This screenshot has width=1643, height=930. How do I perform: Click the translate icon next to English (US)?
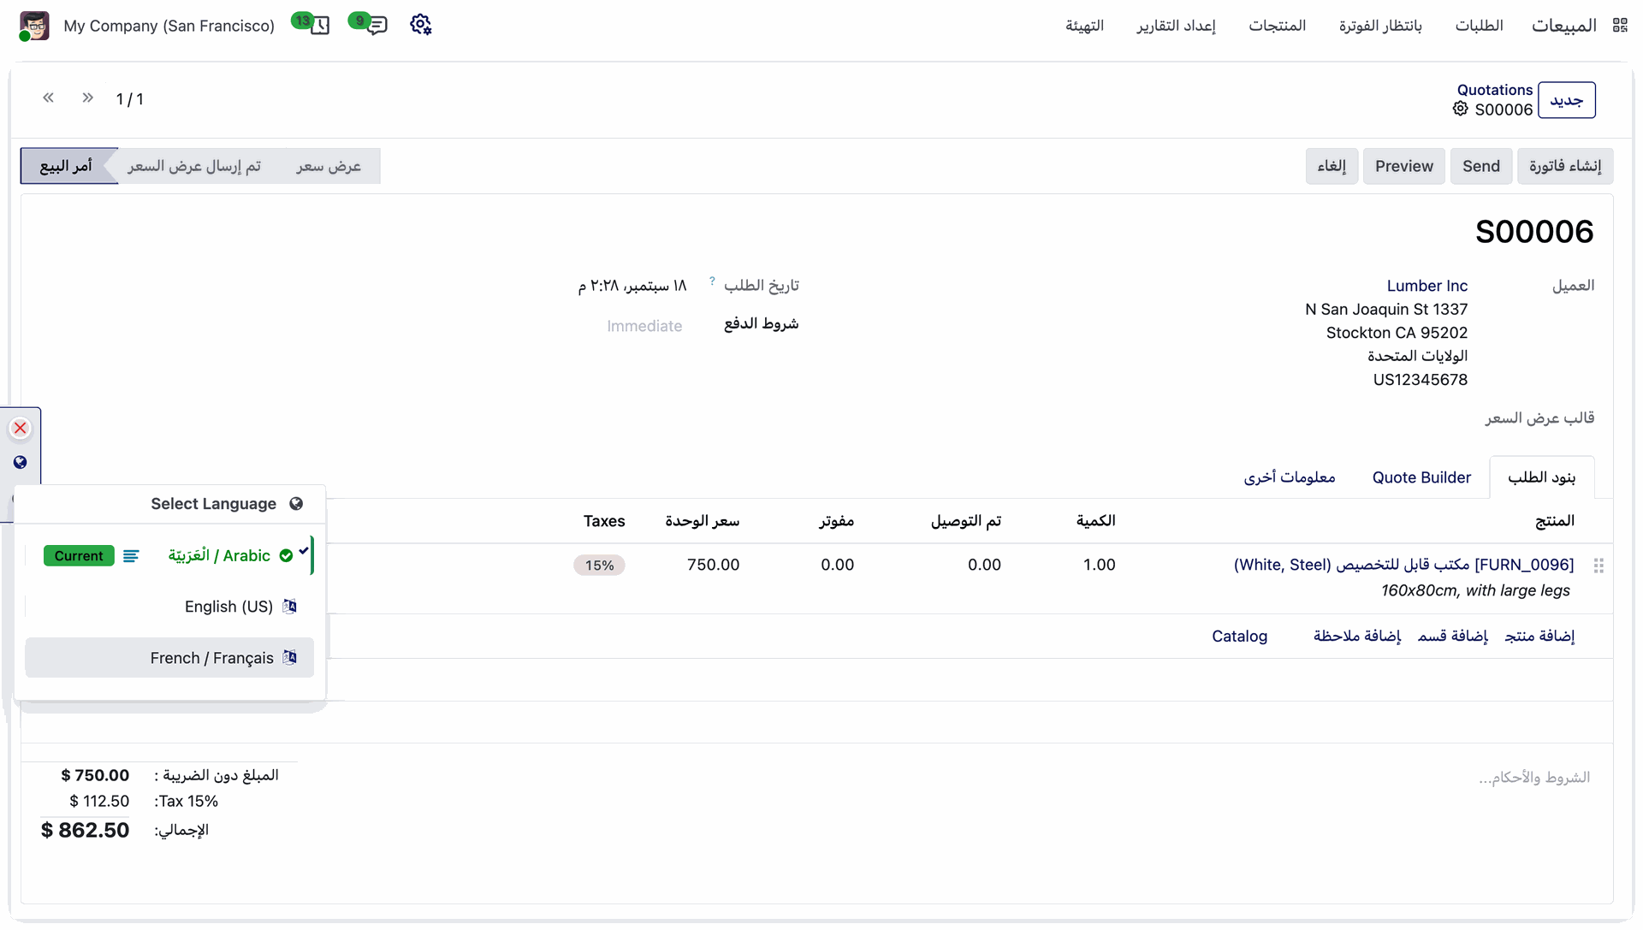click(x=290, y=607)
